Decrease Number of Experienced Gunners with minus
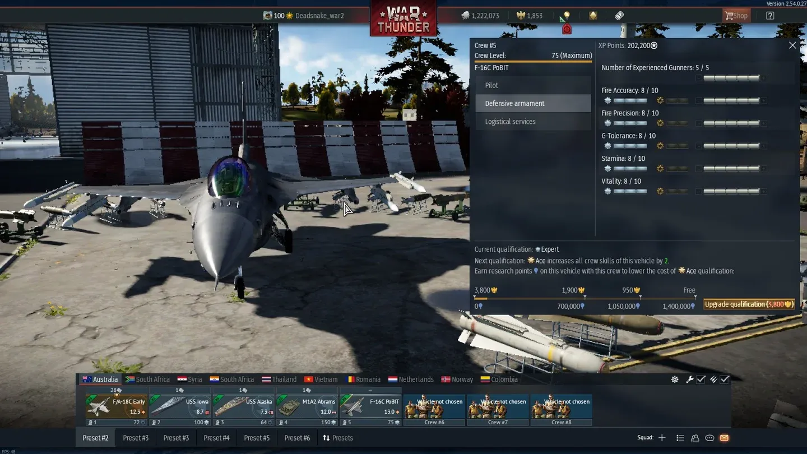 click(x=699, y=78)
